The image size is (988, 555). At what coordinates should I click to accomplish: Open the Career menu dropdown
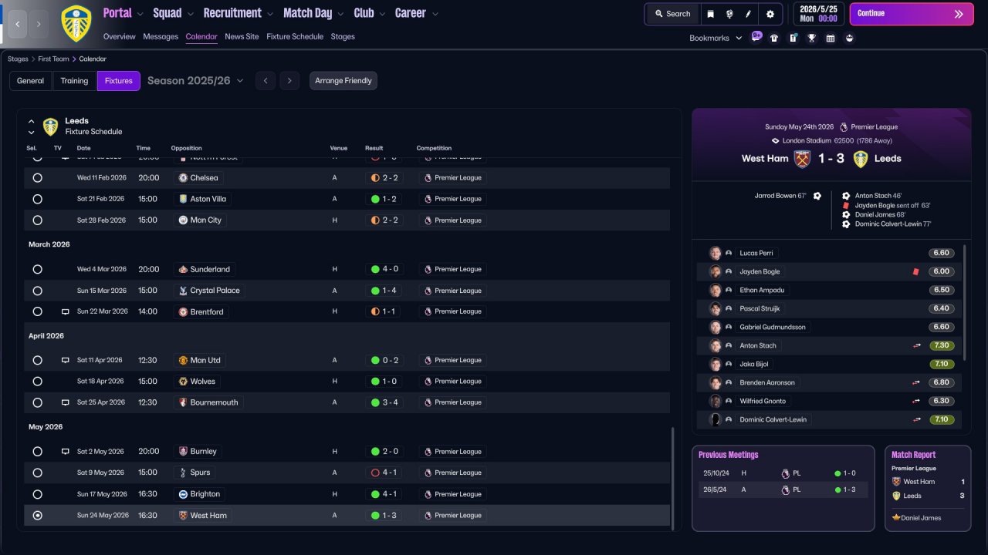click(x=417, y=13)
